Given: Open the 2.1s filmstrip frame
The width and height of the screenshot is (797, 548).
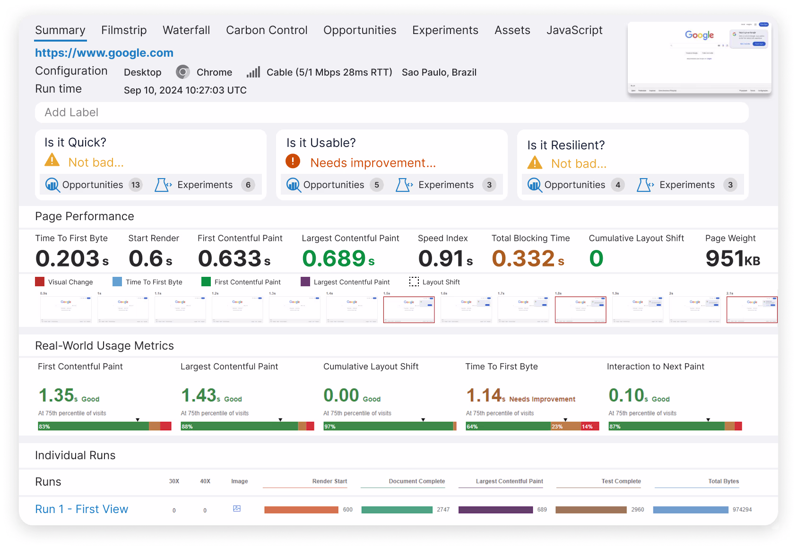Looking at the screenshot, I should pos(752,309).
